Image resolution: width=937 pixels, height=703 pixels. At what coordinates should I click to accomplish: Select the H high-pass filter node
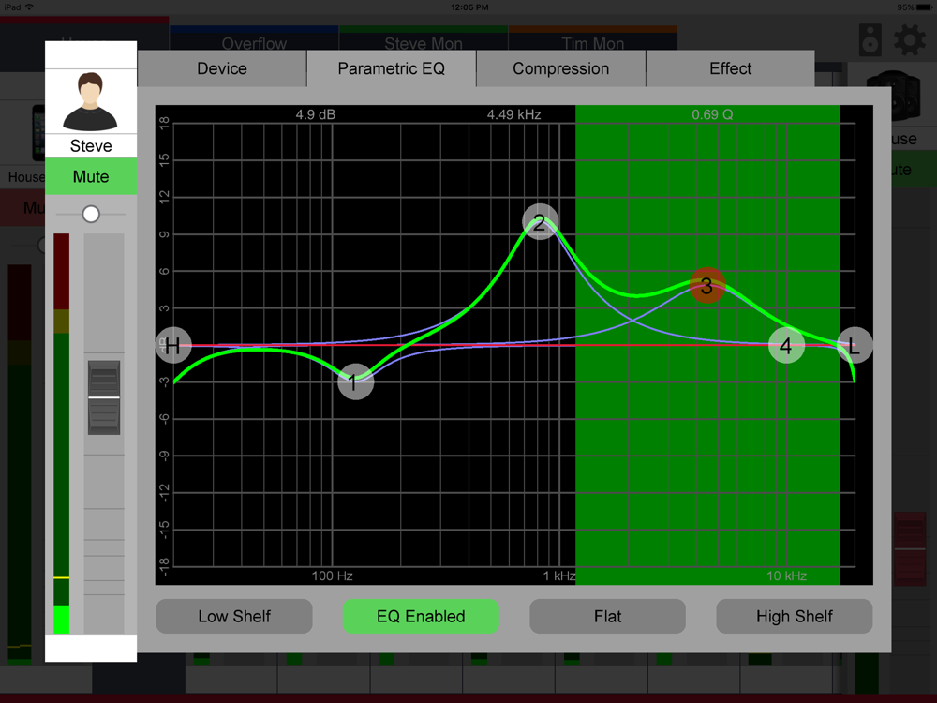coord(173,346)
